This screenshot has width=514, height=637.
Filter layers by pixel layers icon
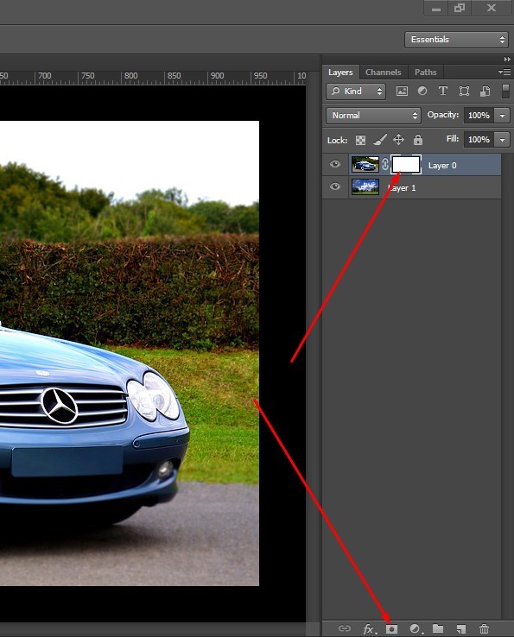[402, 91]
